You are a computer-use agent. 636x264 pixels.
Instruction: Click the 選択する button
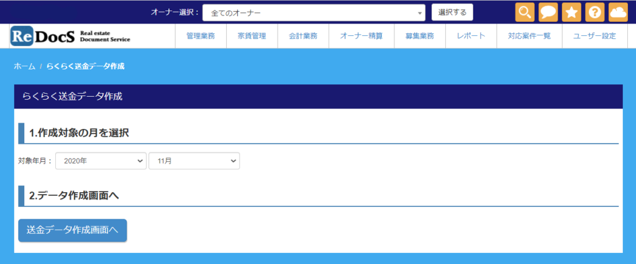(452, 12)
